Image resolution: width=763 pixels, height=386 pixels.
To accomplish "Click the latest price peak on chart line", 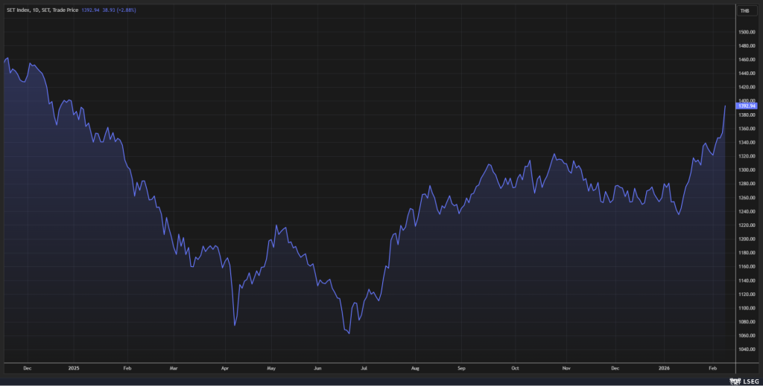I will tap(725, 106).
